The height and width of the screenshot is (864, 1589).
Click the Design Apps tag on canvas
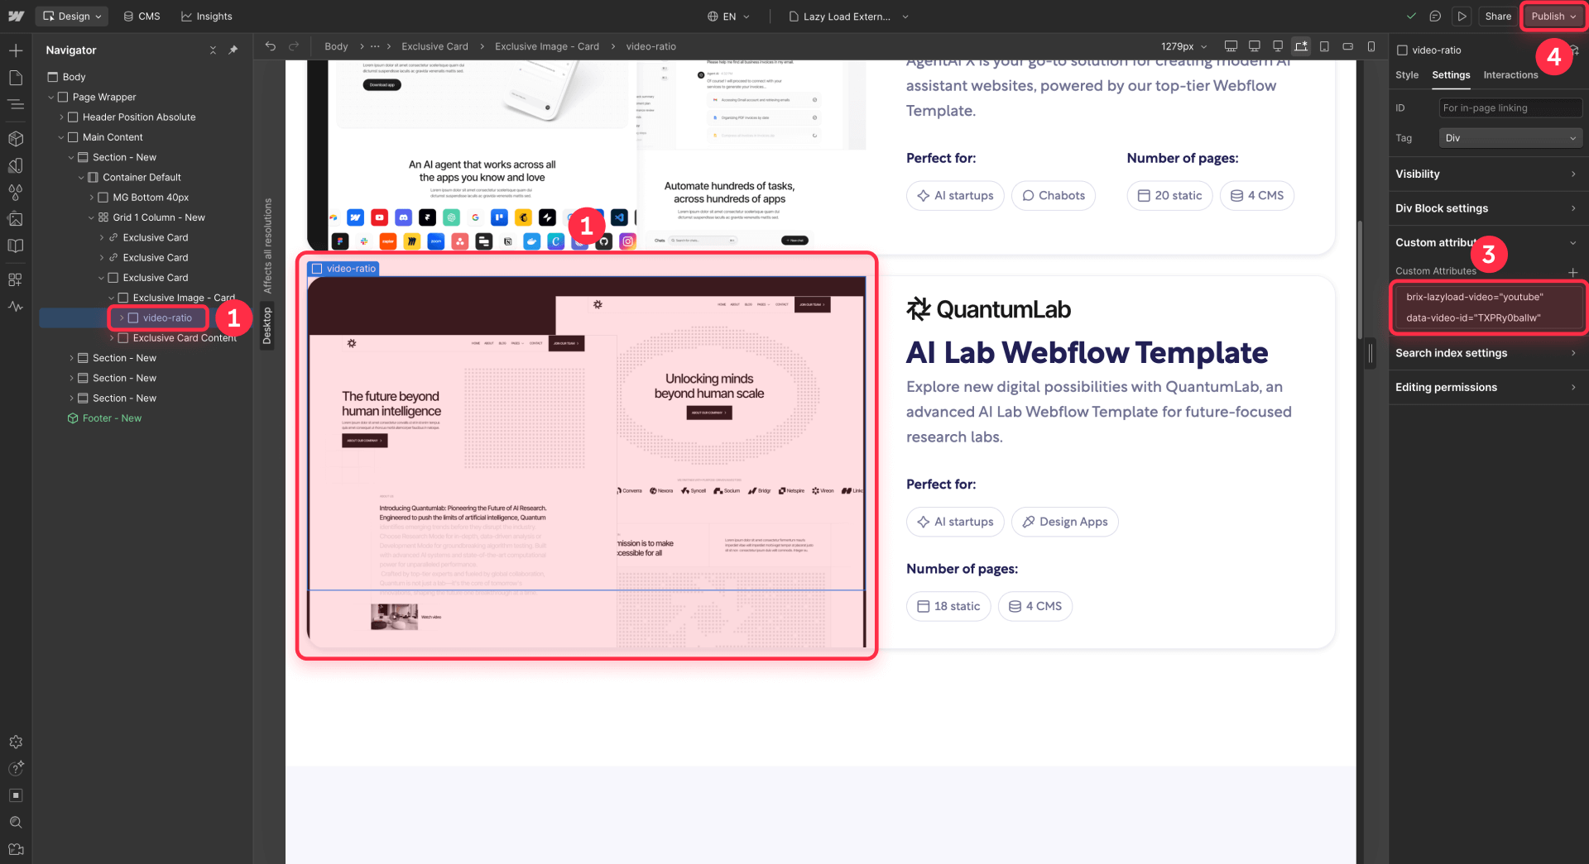[x=1064, y=522]
